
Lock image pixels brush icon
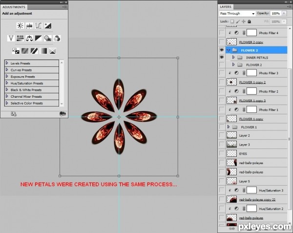click(238, 21)
